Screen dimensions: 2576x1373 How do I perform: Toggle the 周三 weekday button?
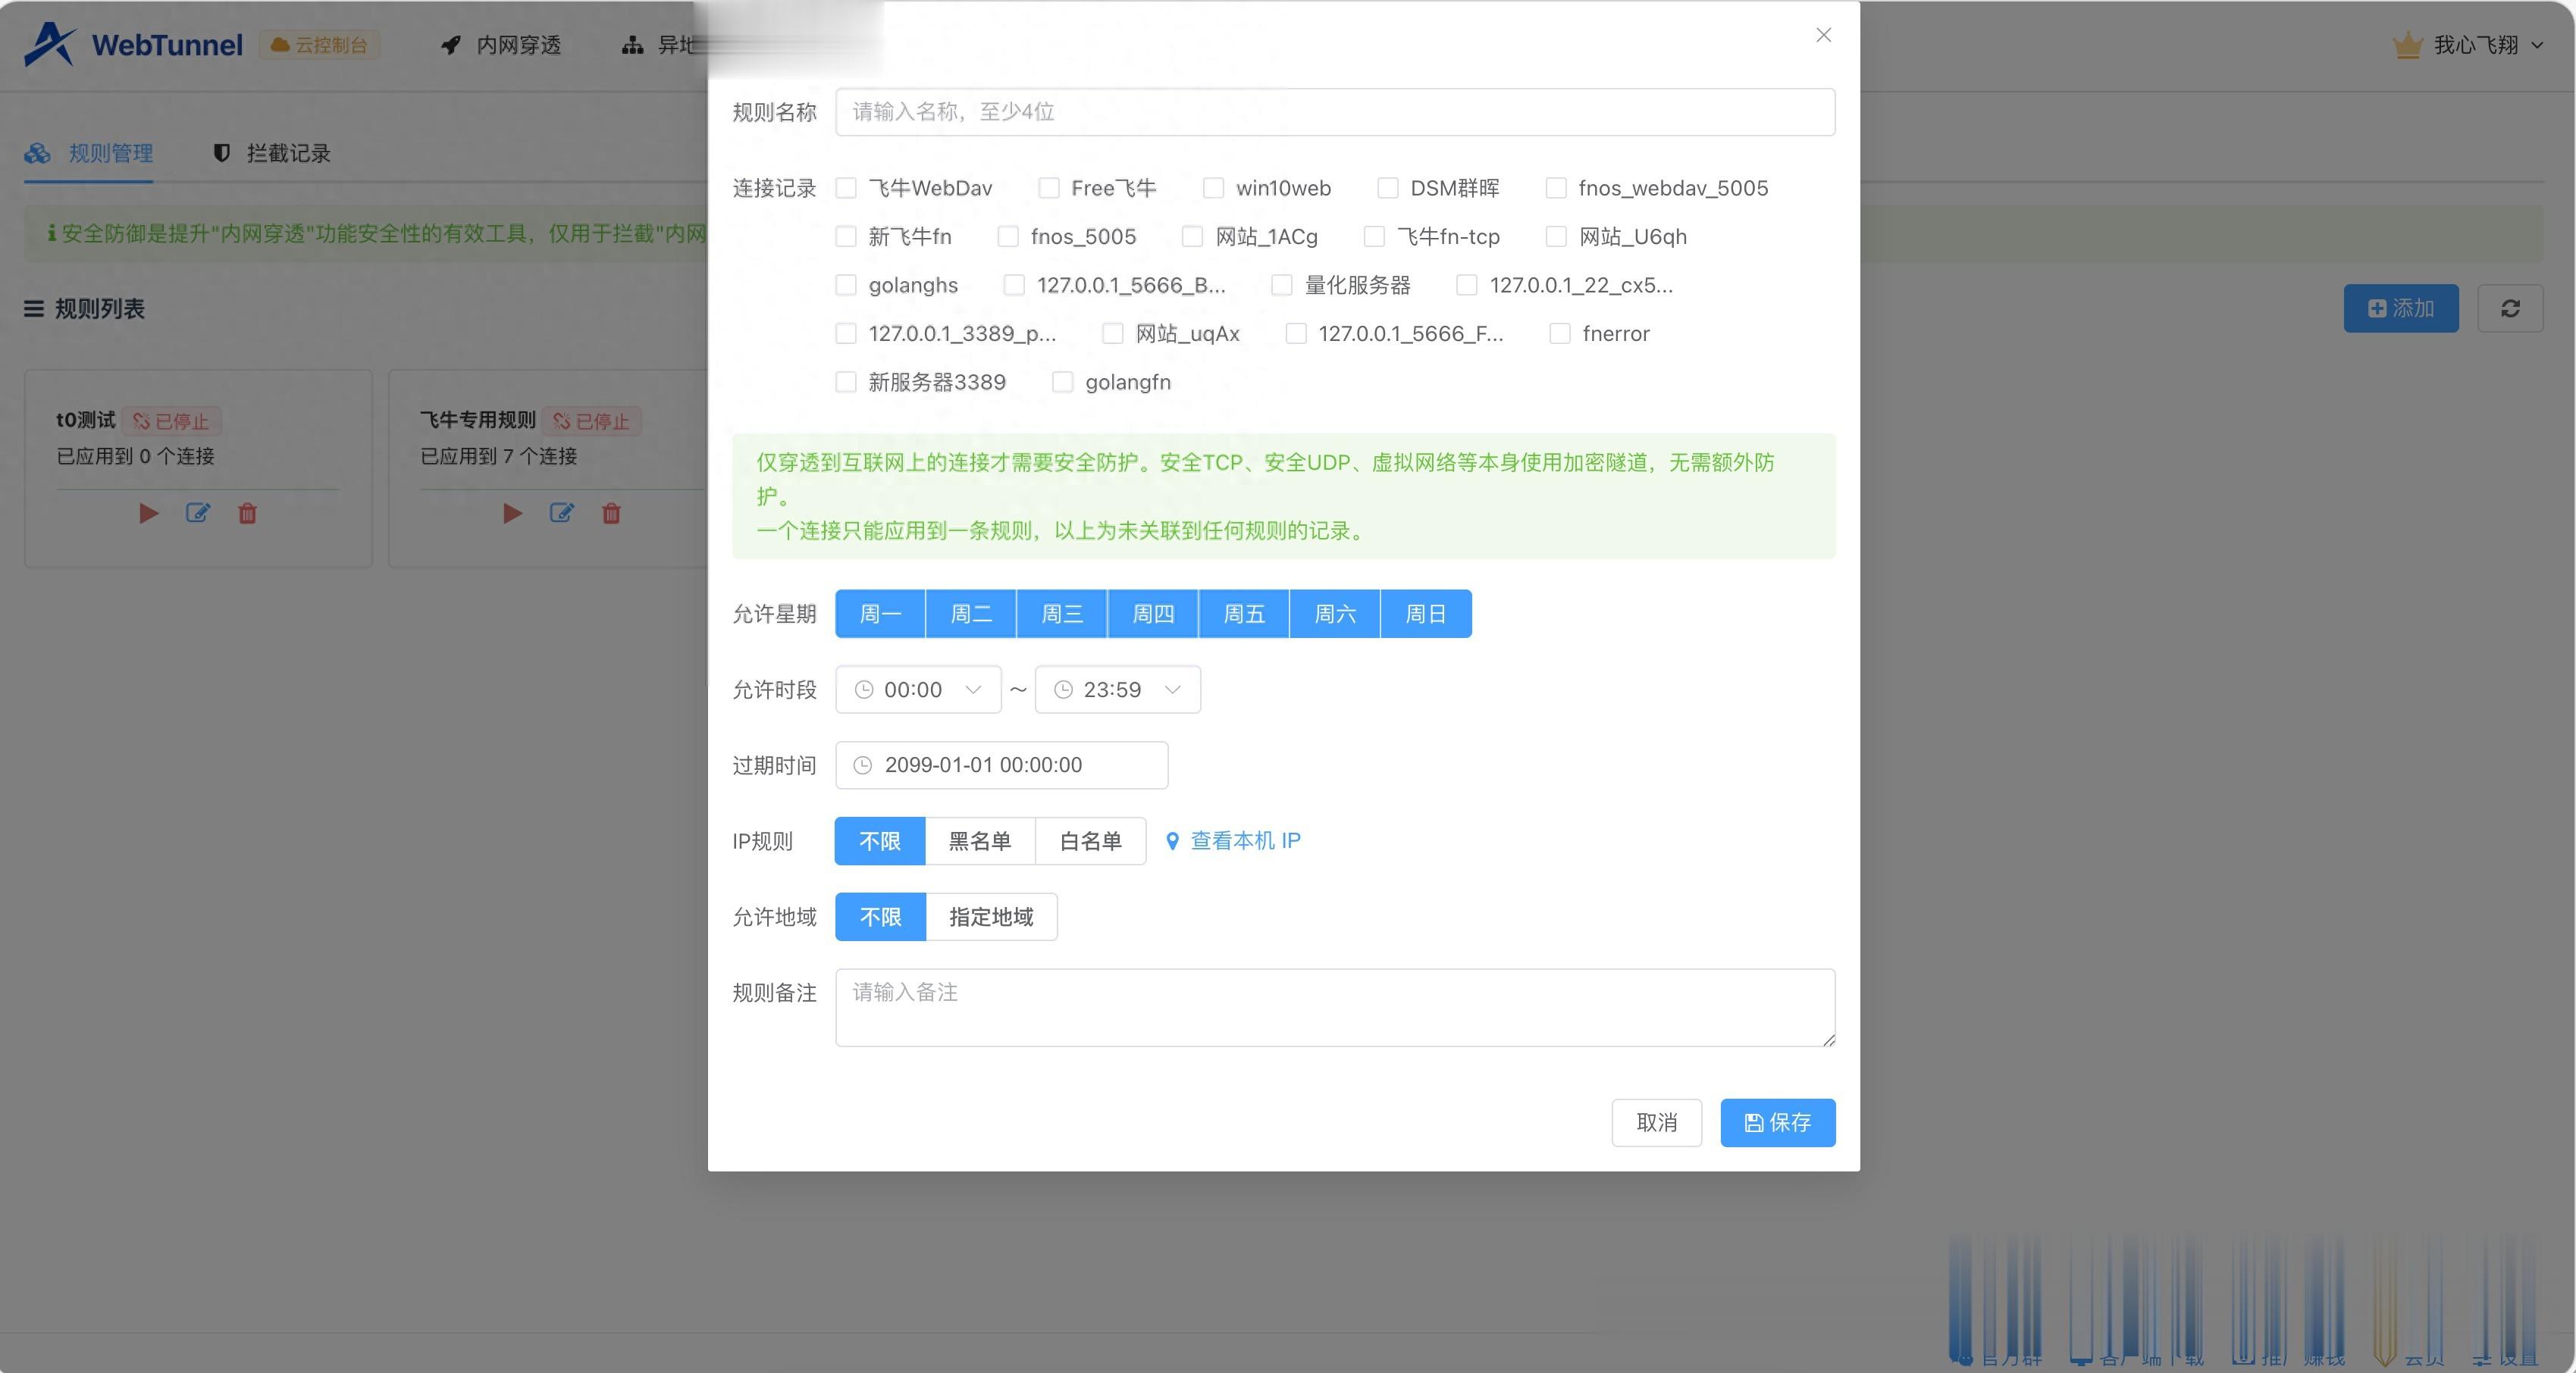(x=1061, y=614)
